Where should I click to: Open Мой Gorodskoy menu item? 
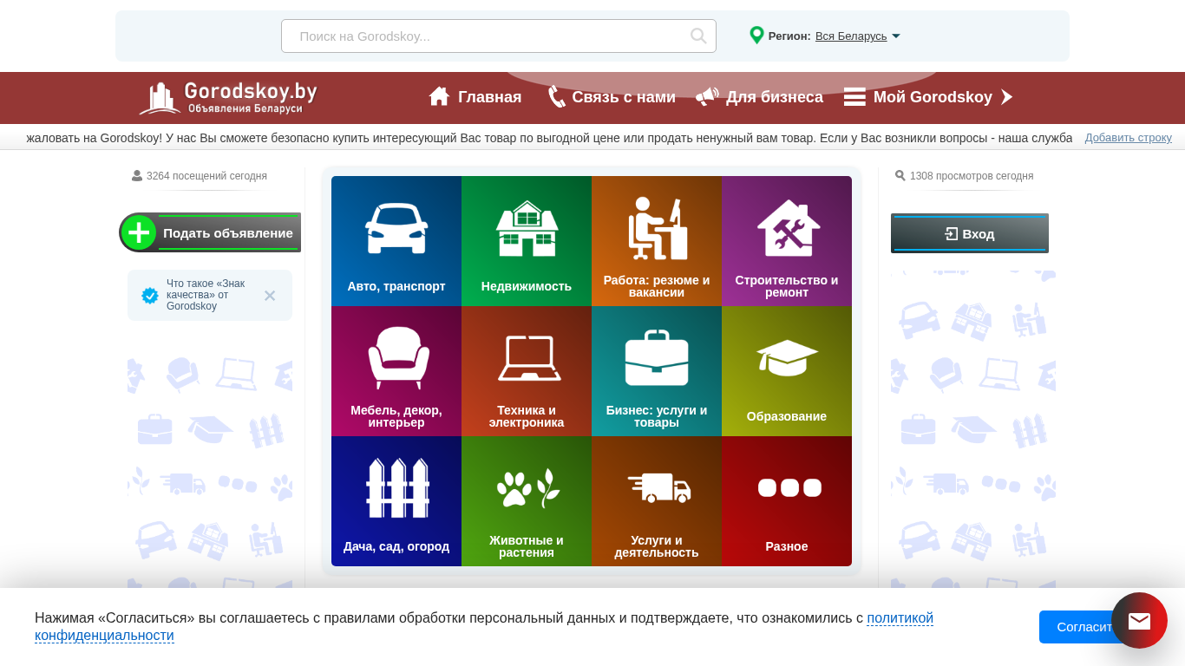tap(933, 97)
